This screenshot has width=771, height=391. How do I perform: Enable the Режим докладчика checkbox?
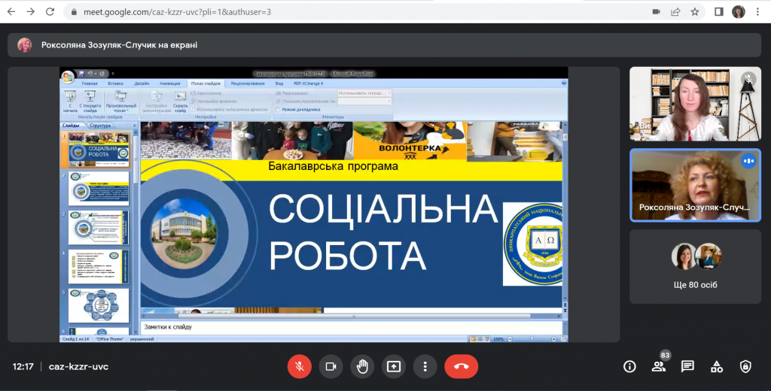[x=277, y=109]
